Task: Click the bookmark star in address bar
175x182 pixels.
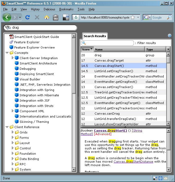Action: coord(133,18)
